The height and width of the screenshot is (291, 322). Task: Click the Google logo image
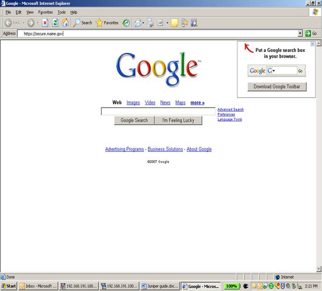158,69
